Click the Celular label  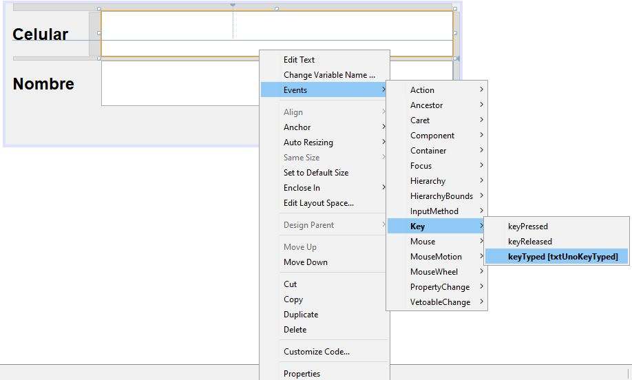tap(41, 34)
